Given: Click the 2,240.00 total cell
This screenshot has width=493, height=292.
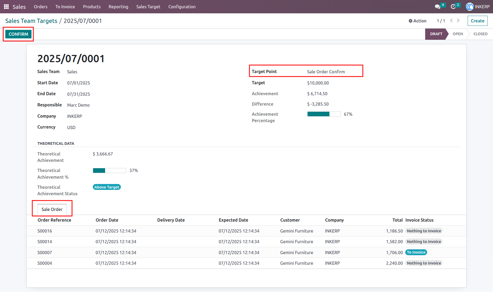Looking at the screenshot, I should pos(394,263).
